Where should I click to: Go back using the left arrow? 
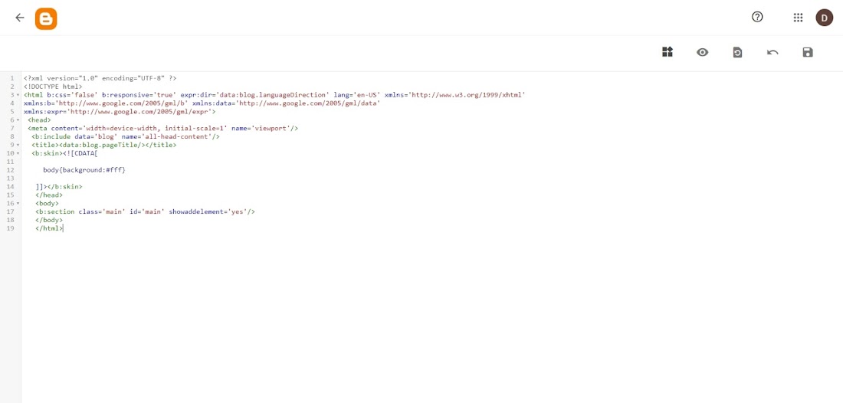point(20,18)
